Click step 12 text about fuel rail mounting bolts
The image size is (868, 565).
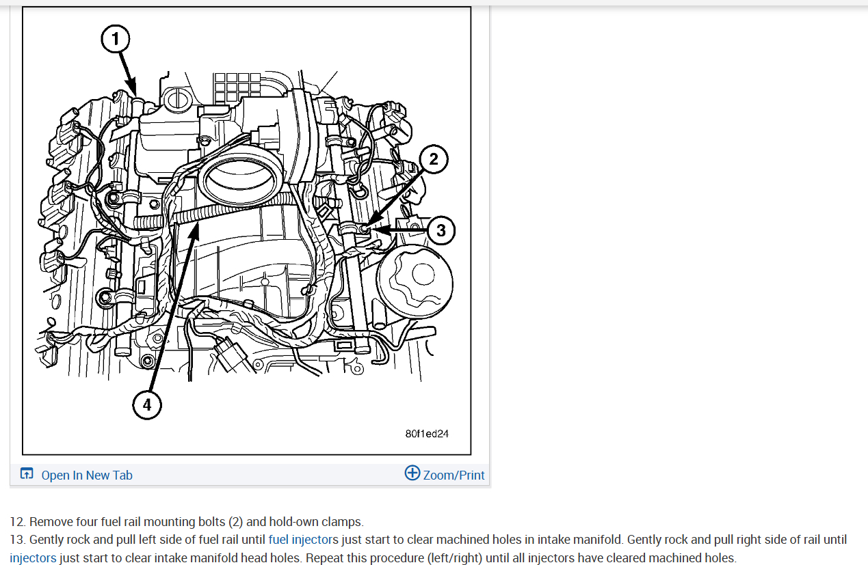(x=187, y=522)
